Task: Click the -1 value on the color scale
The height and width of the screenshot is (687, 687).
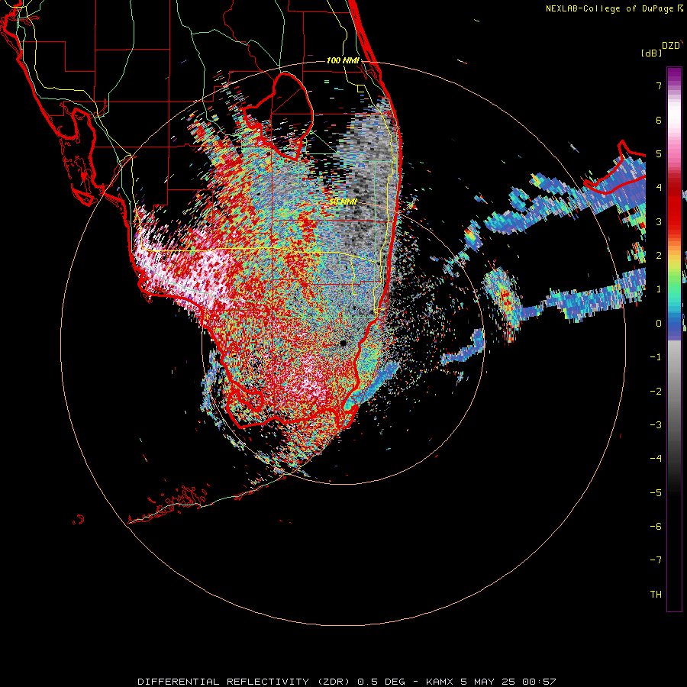Action: click(656, 357)
